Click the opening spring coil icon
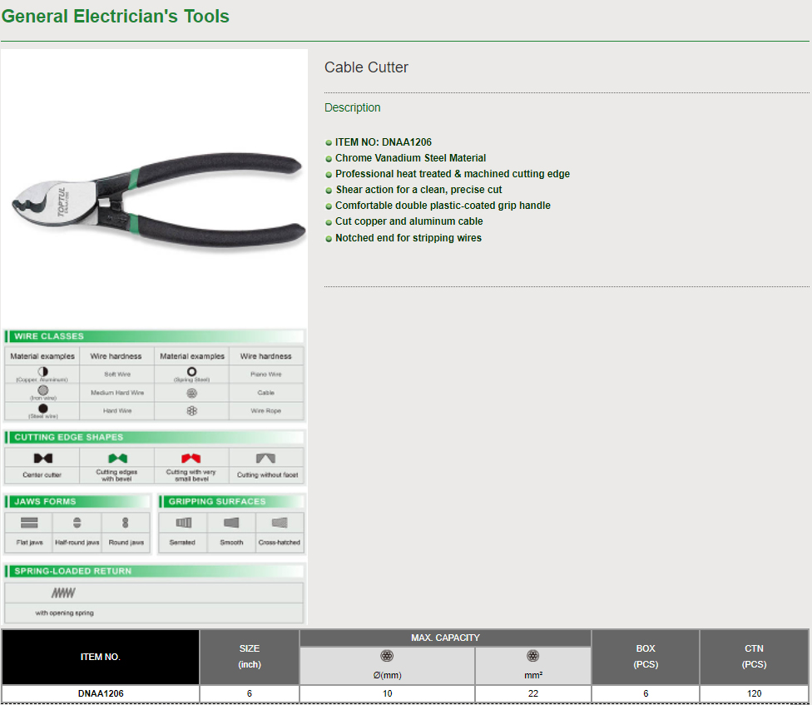 coord(64,593)
